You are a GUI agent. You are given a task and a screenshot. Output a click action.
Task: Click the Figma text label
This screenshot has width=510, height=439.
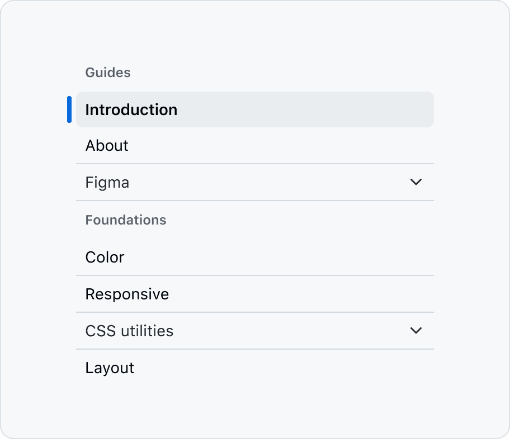pos(107,183)
